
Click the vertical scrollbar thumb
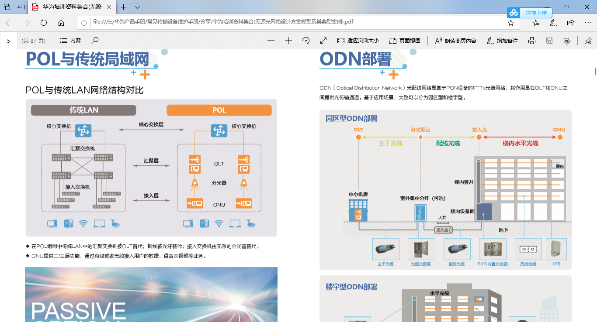tap(595, 71)
